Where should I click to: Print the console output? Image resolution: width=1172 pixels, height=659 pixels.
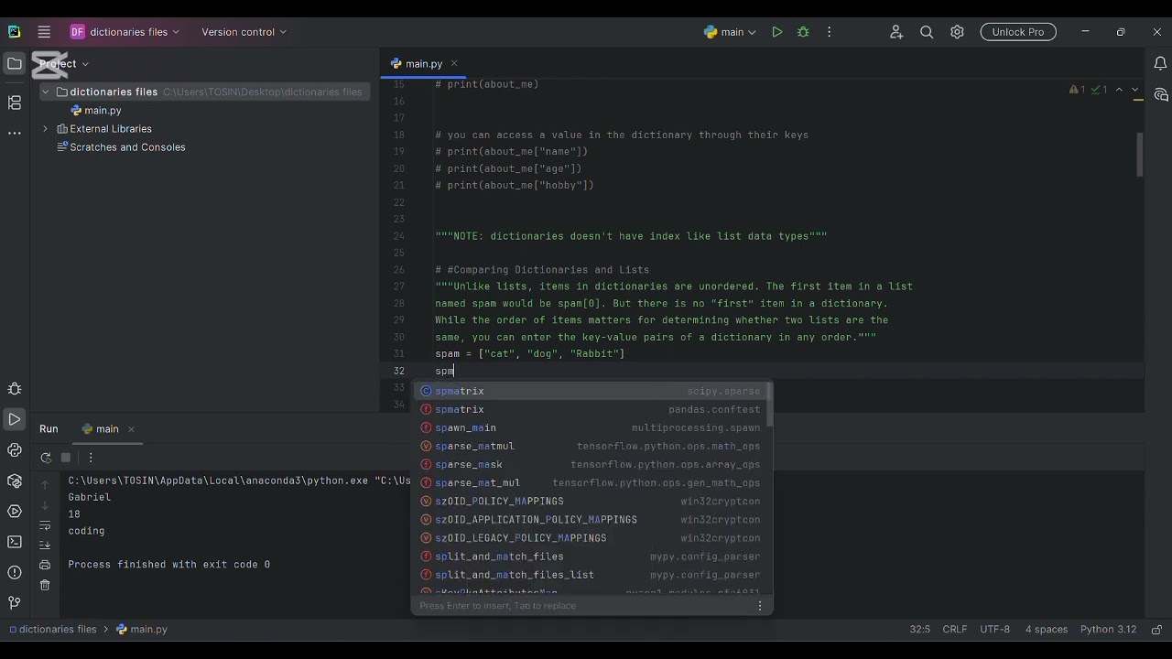pyautogui.click(x=45, y=566)
